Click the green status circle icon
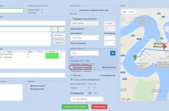 point(71,79)
